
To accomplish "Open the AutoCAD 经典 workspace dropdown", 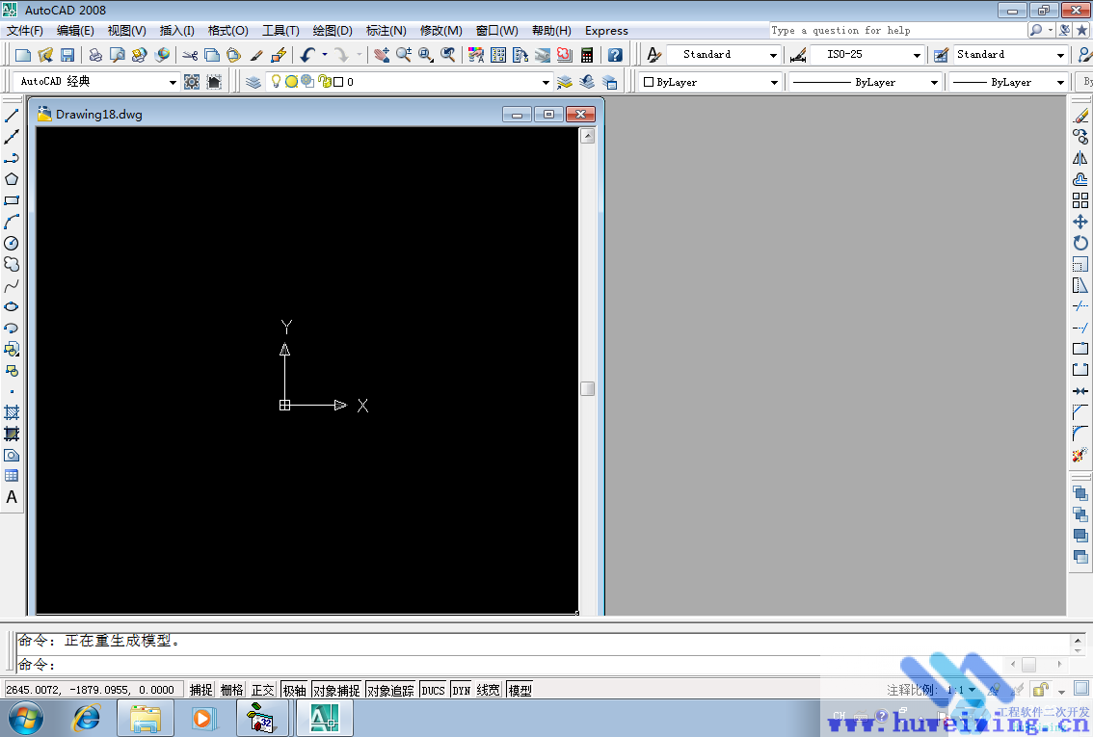I will [173, 82].
